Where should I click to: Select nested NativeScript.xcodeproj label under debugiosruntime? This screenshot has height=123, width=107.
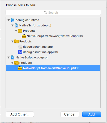pyautogui.click(x=35, y=25)
